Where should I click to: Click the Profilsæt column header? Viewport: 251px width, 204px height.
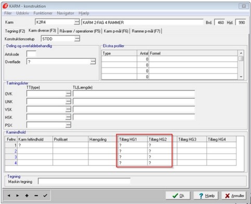click(x=70, y=139)
